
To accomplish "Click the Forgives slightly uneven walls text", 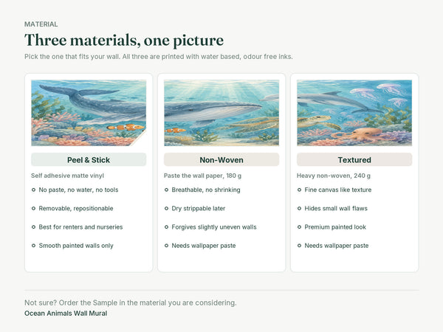I will click(x=214, y=227).
